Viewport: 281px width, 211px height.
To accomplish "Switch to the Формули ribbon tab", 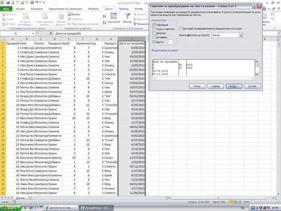I will [93, 9].
